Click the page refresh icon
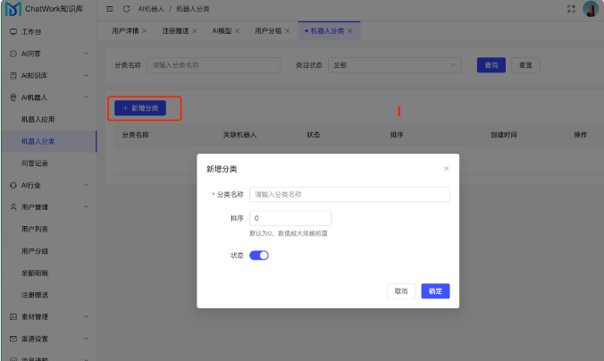The image size is (604, 361). 127,9
